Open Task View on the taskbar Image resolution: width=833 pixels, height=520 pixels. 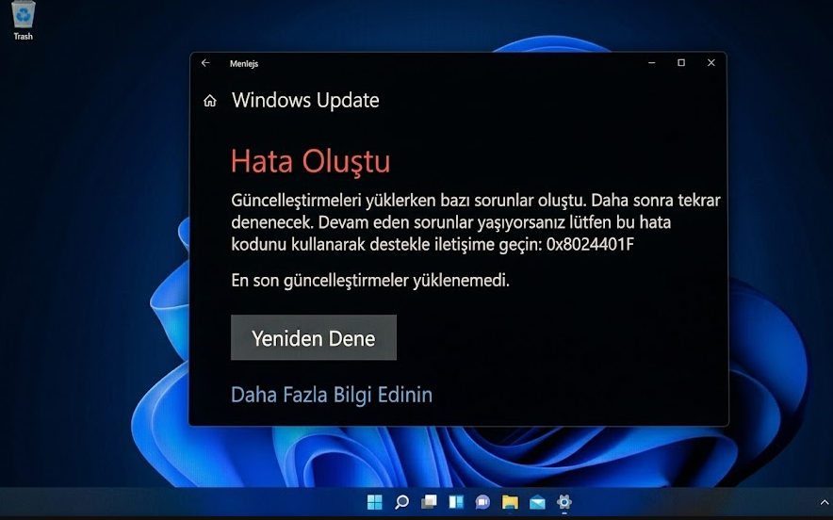[x=430, y=502]
